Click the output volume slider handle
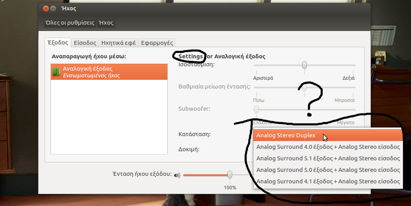411x206 pixels. (230, 175)
